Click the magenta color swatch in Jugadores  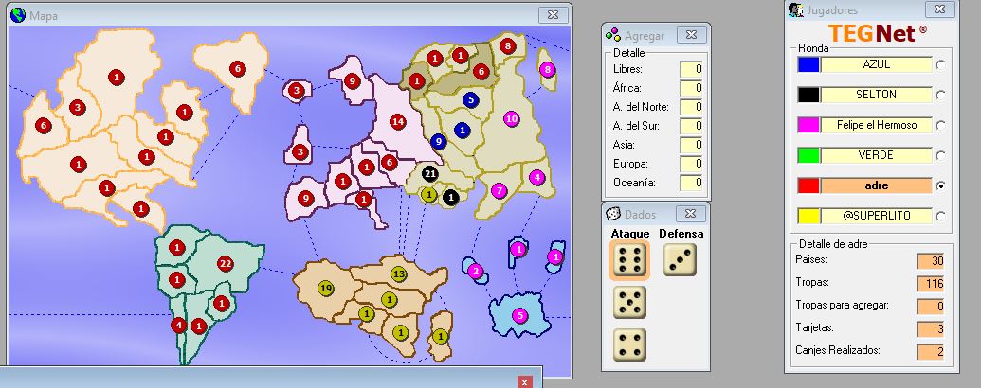tap(808, 125)
